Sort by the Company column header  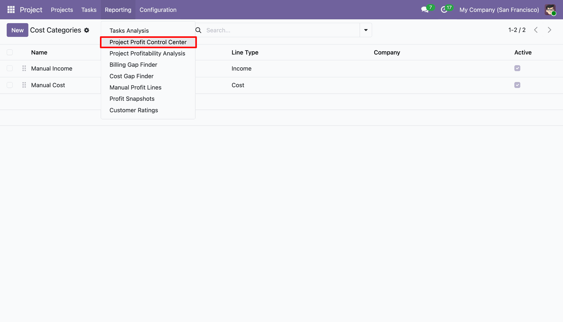pyautogui.click(x=387, y=52)
